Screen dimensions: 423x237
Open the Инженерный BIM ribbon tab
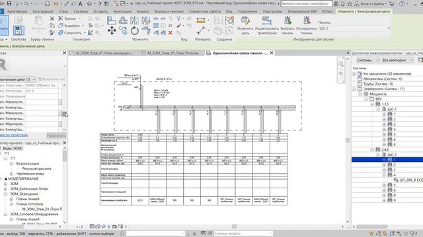click(x=302, y=12)
